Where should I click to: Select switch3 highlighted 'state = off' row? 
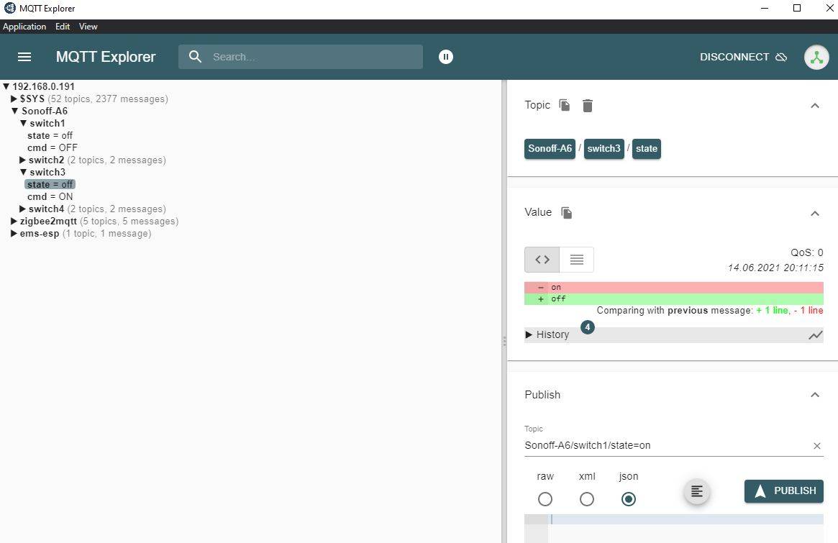(50, 184)
